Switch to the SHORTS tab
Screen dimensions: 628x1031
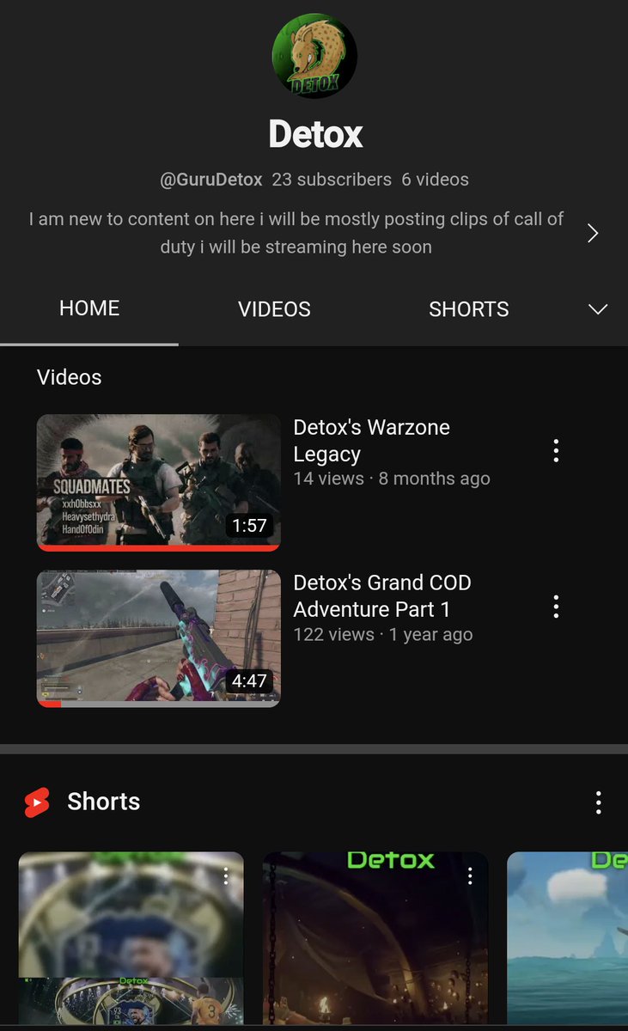point(469,309)
